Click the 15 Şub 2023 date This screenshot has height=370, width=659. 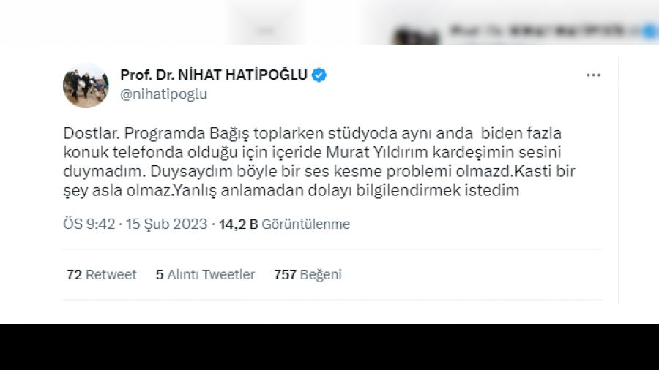pos(166,224)
